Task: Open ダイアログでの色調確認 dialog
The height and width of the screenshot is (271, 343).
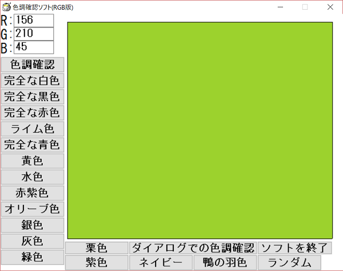Action: point(193,248)
